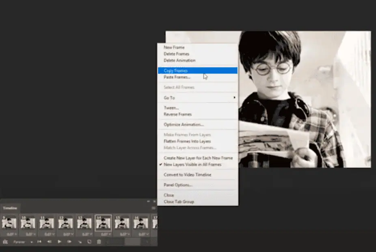Click the Tween animation frames icon
The height and width of the screenshot is (252, 376).
(x=80, y=242)
